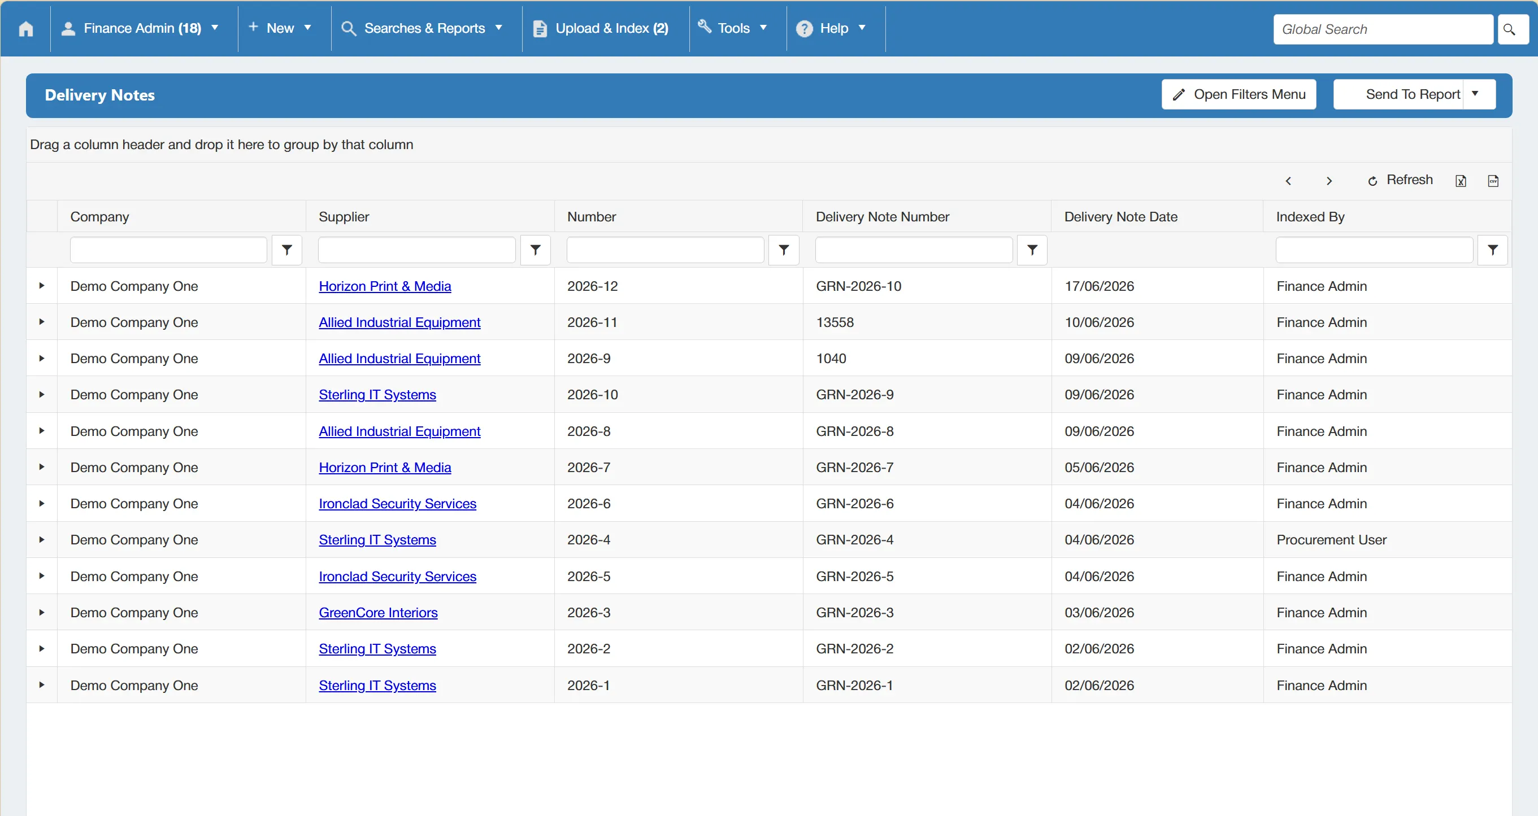Click the Indexed By filter text box

tap(1374, 250)
